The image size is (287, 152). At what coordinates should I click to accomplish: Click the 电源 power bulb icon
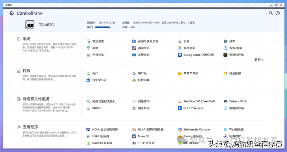pyautogui.click(x=88, y=48)
